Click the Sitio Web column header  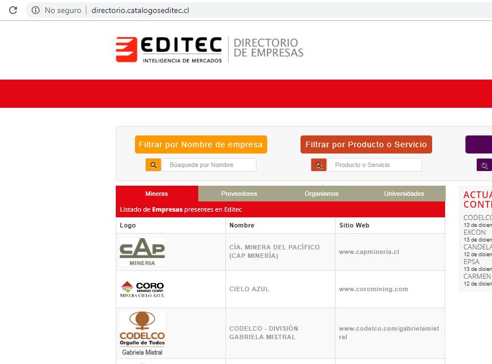pos(354,225)
